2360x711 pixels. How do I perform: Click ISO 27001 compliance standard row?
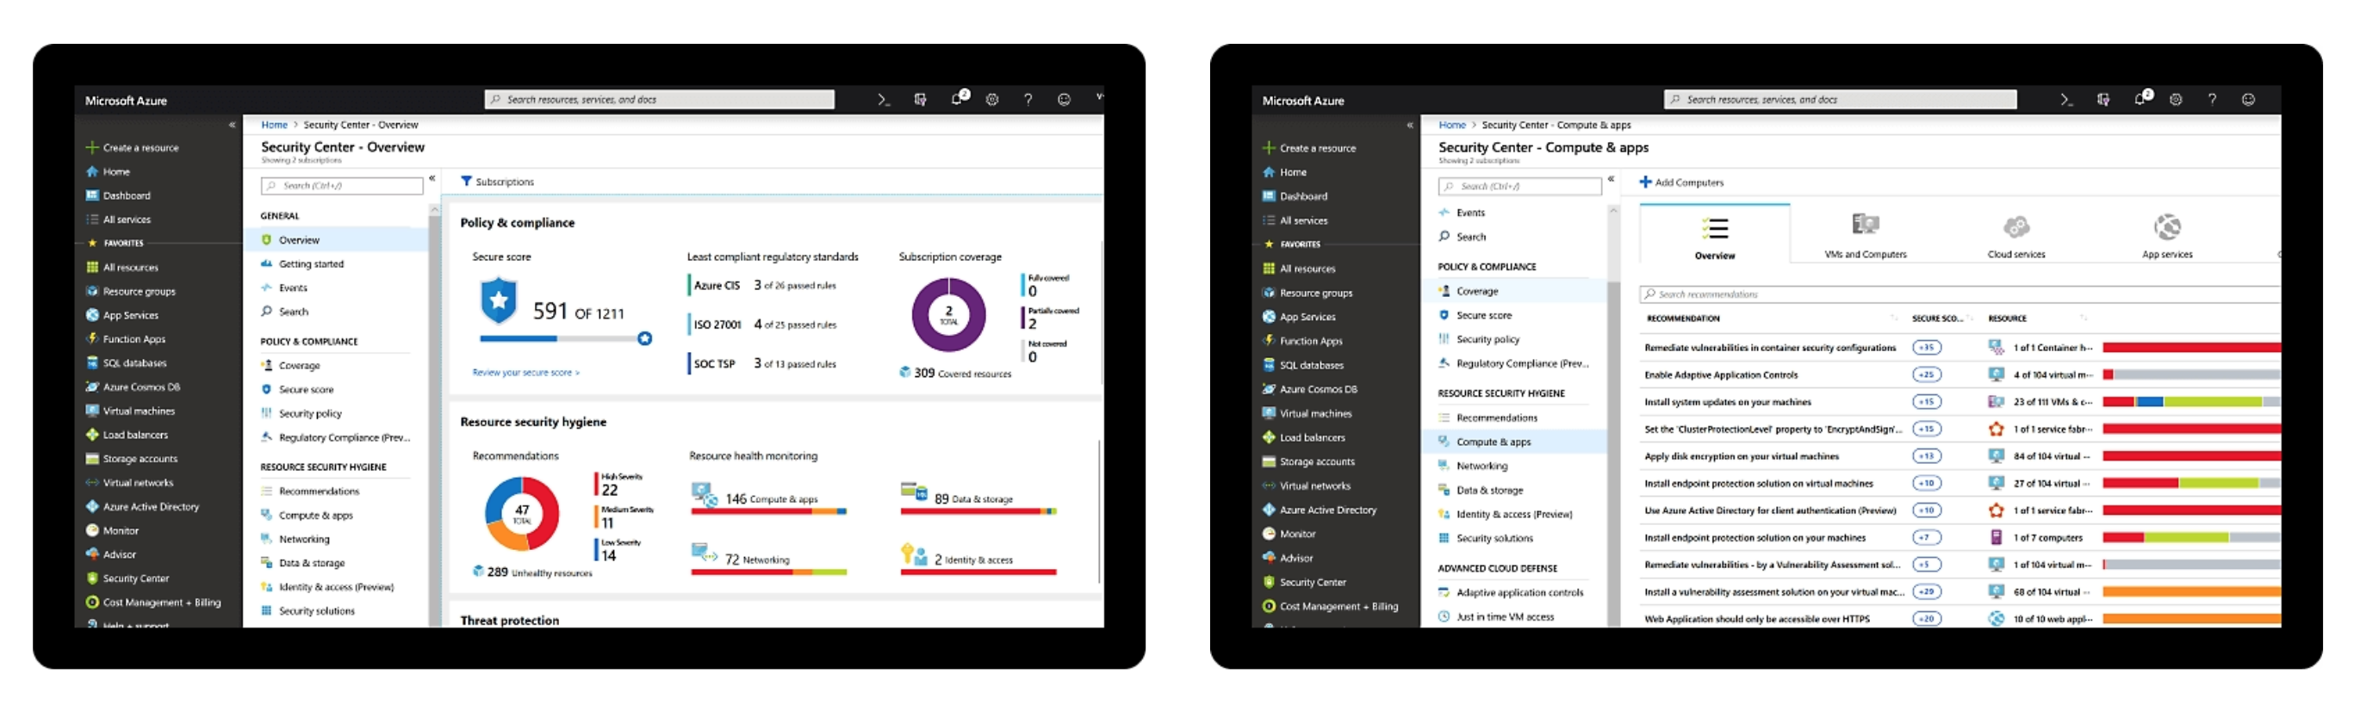point(764,325)
